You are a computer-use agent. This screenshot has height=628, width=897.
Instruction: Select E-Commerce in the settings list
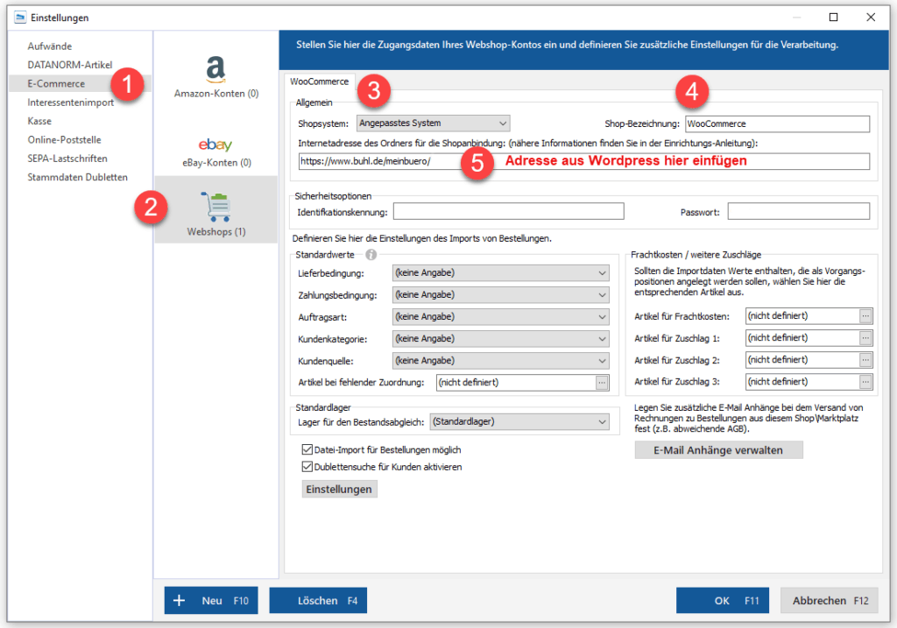point(56,84)
